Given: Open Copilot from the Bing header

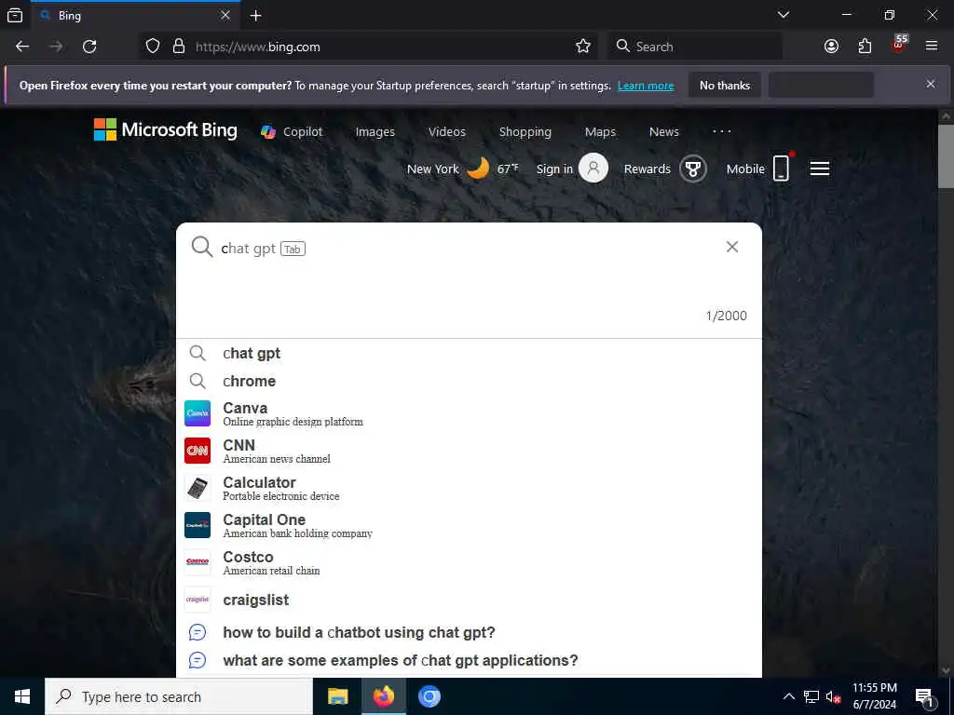Looking at the screenshot, I should (x=292, y=132).
